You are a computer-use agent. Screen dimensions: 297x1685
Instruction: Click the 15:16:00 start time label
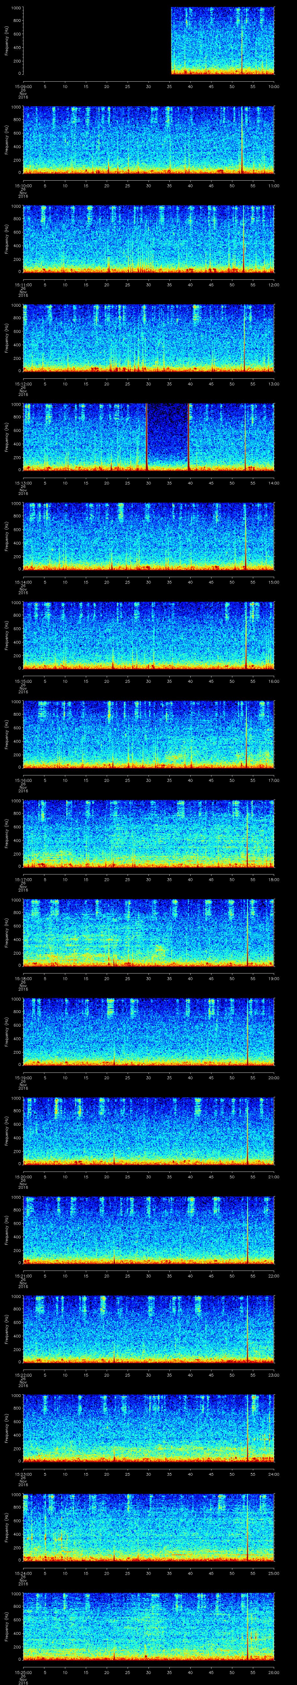pyautogui.click(x=23, y=780)
